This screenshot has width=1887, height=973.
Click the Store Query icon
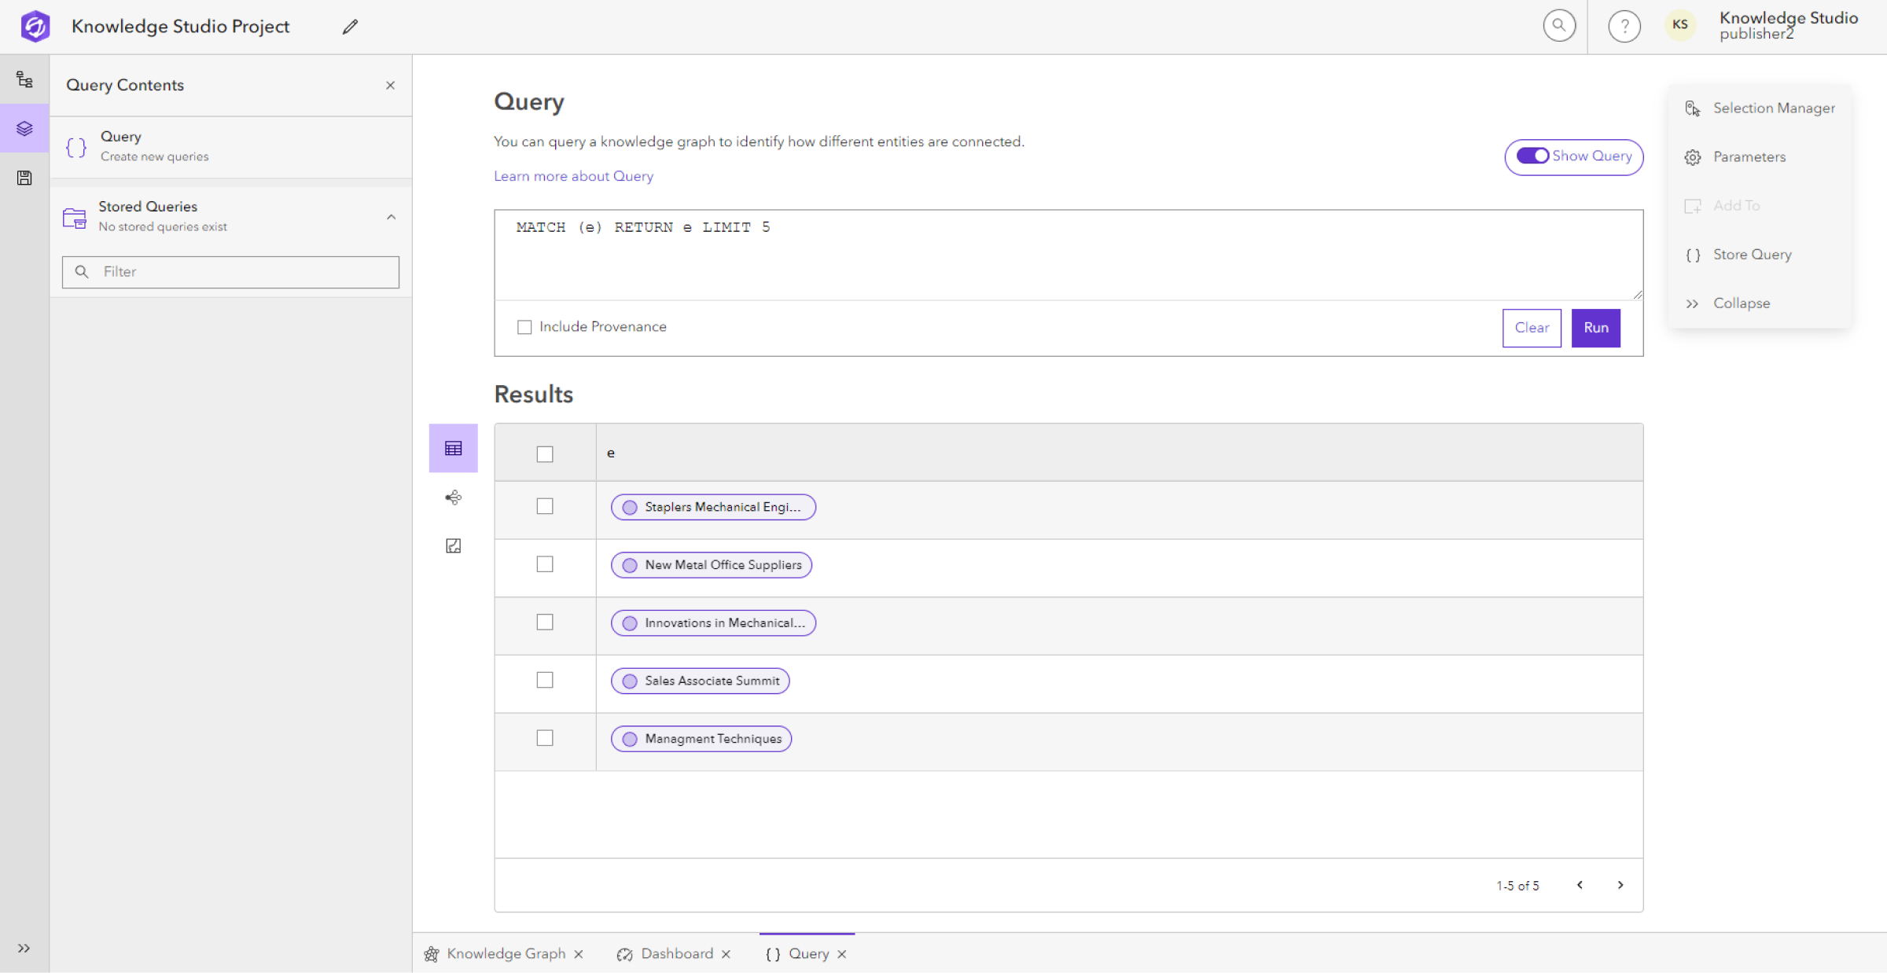coord(1691,255)
